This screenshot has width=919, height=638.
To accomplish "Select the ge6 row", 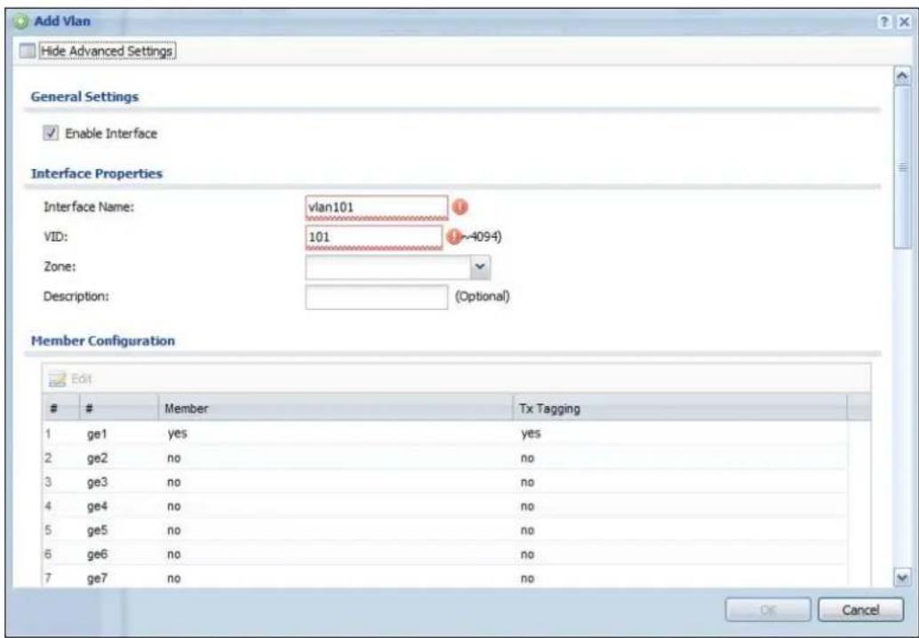I will pos(444,554).
